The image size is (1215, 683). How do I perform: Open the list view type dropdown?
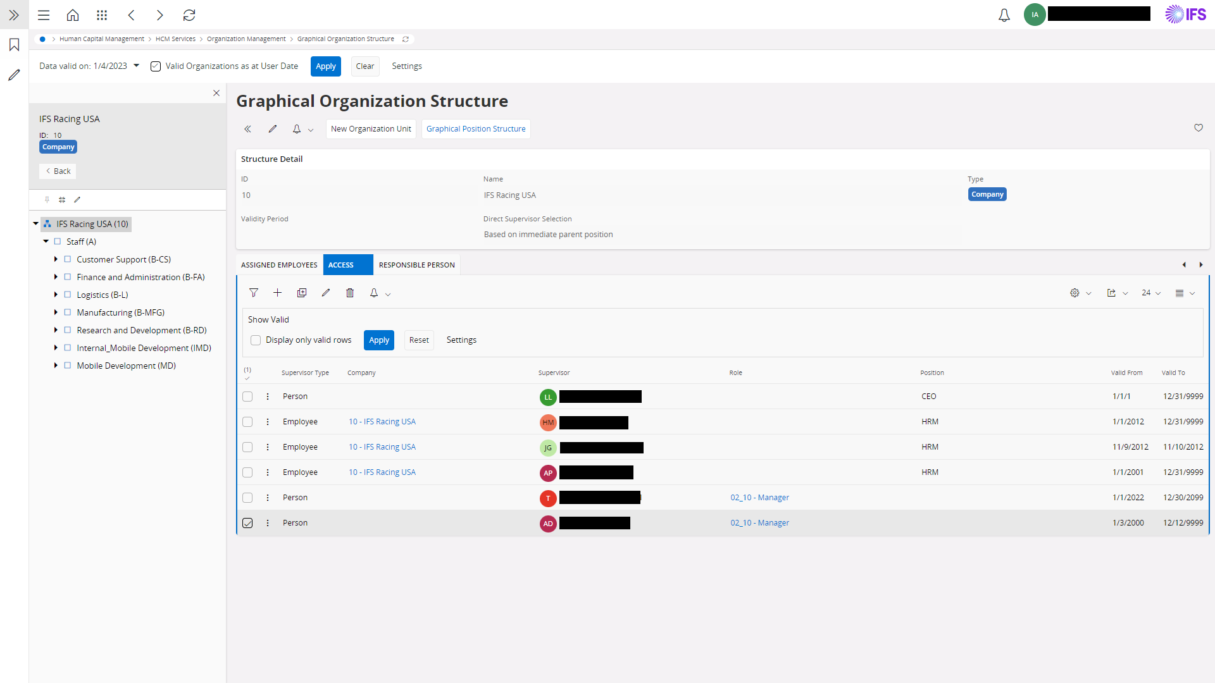pos(1185,293)
